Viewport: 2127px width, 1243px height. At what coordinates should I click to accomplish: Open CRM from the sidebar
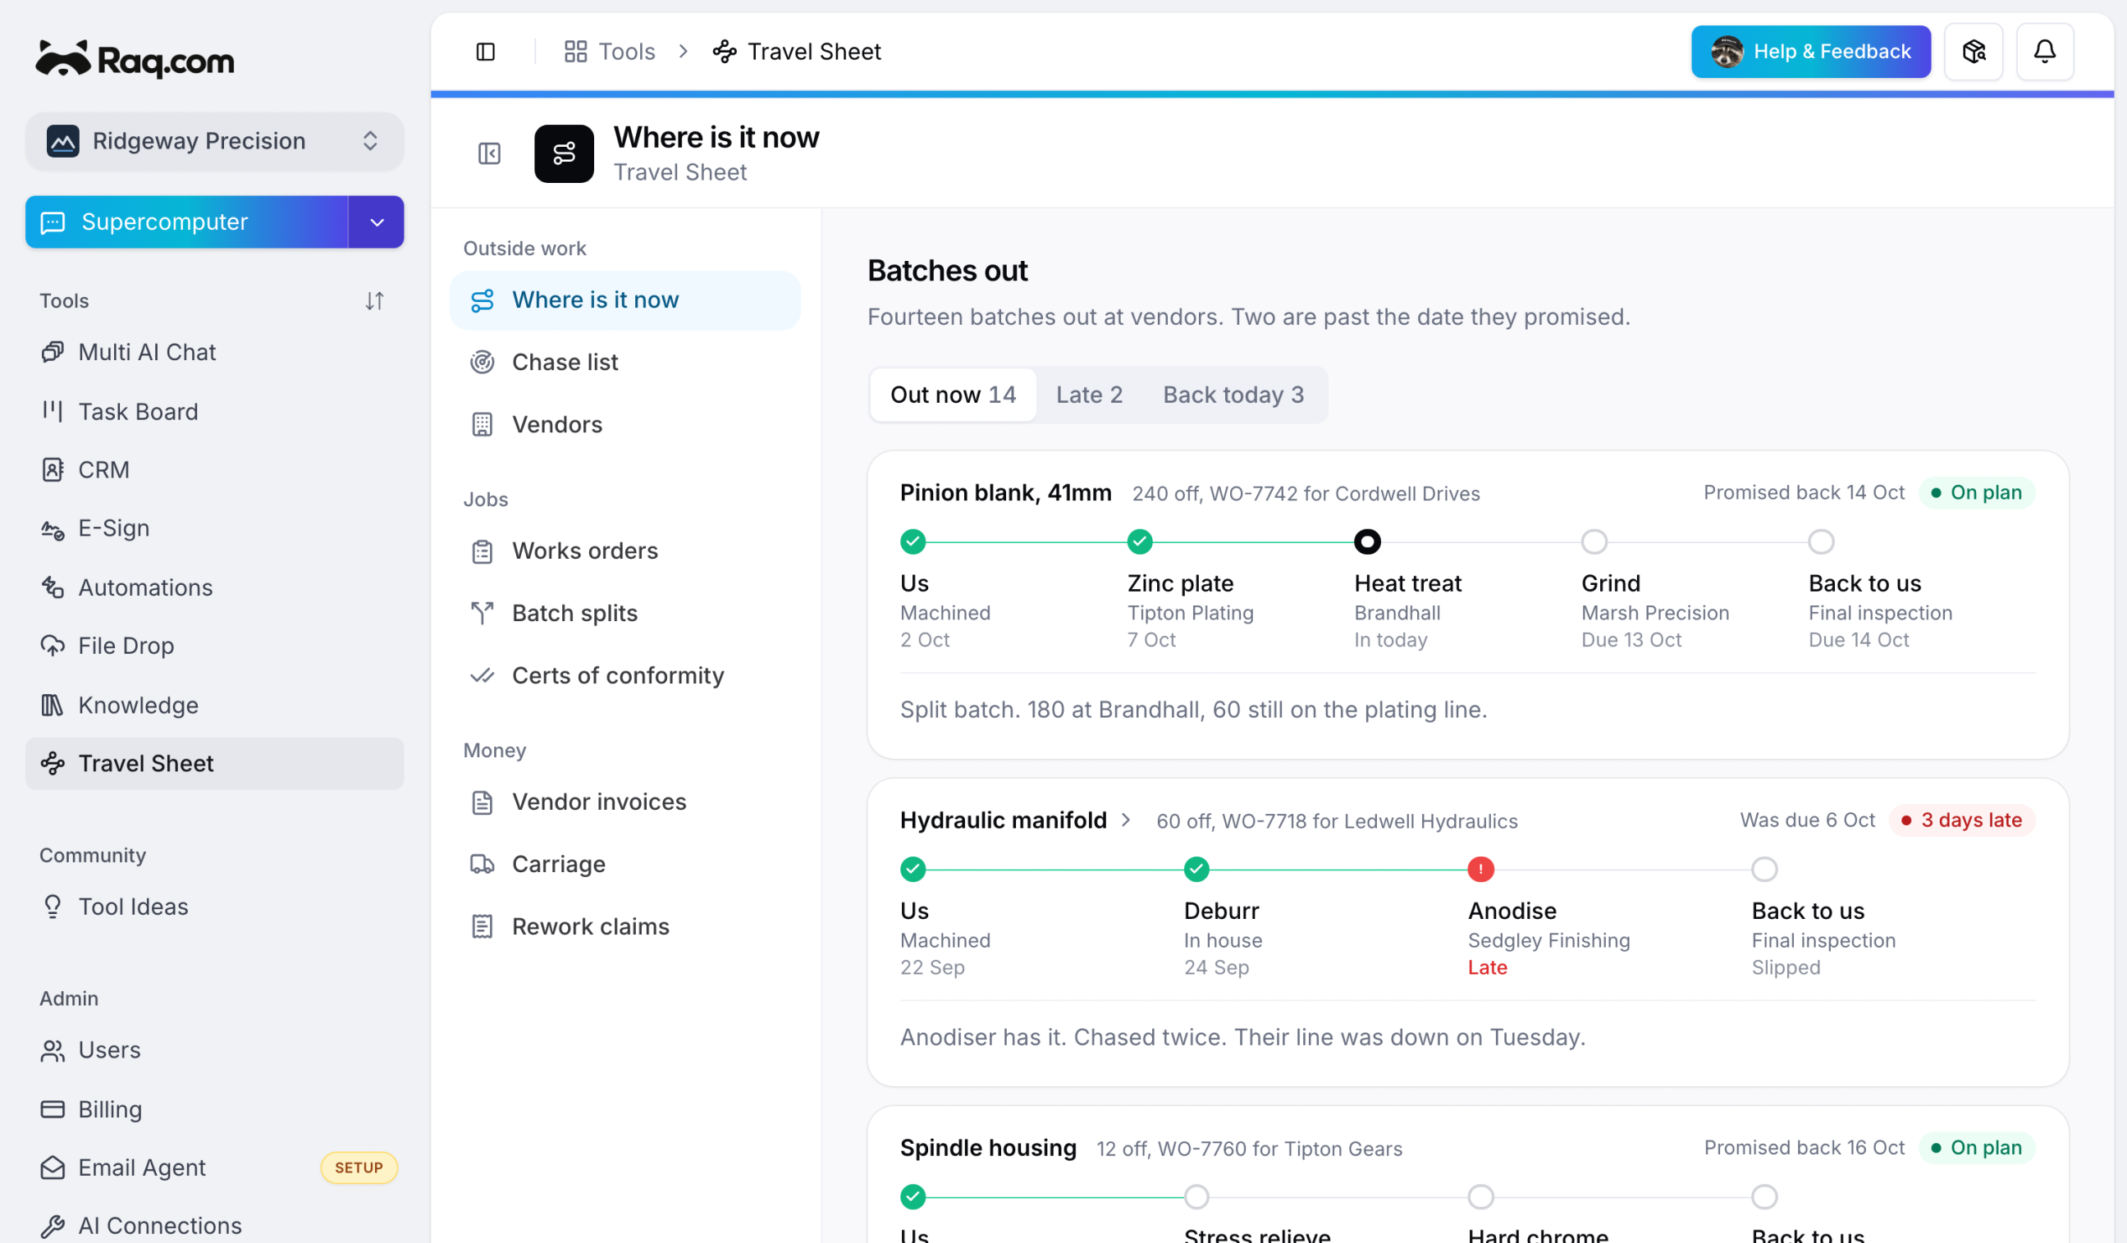214,469
